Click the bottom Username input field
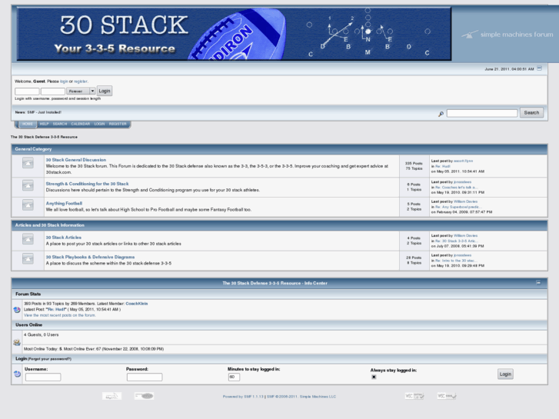 click(x=43, y=377)
